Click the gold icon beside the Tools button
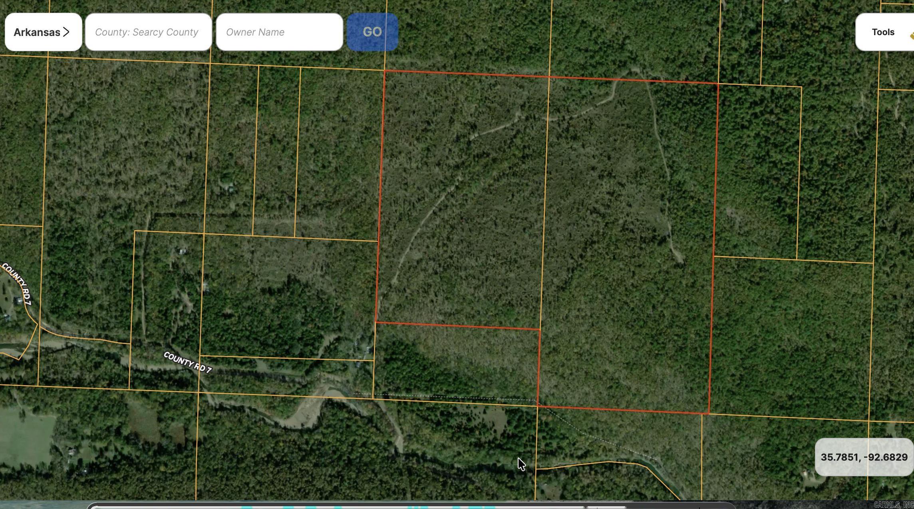The width and height of the screenshot is (914, 509). pyautogui.click(x=912, y=35)
